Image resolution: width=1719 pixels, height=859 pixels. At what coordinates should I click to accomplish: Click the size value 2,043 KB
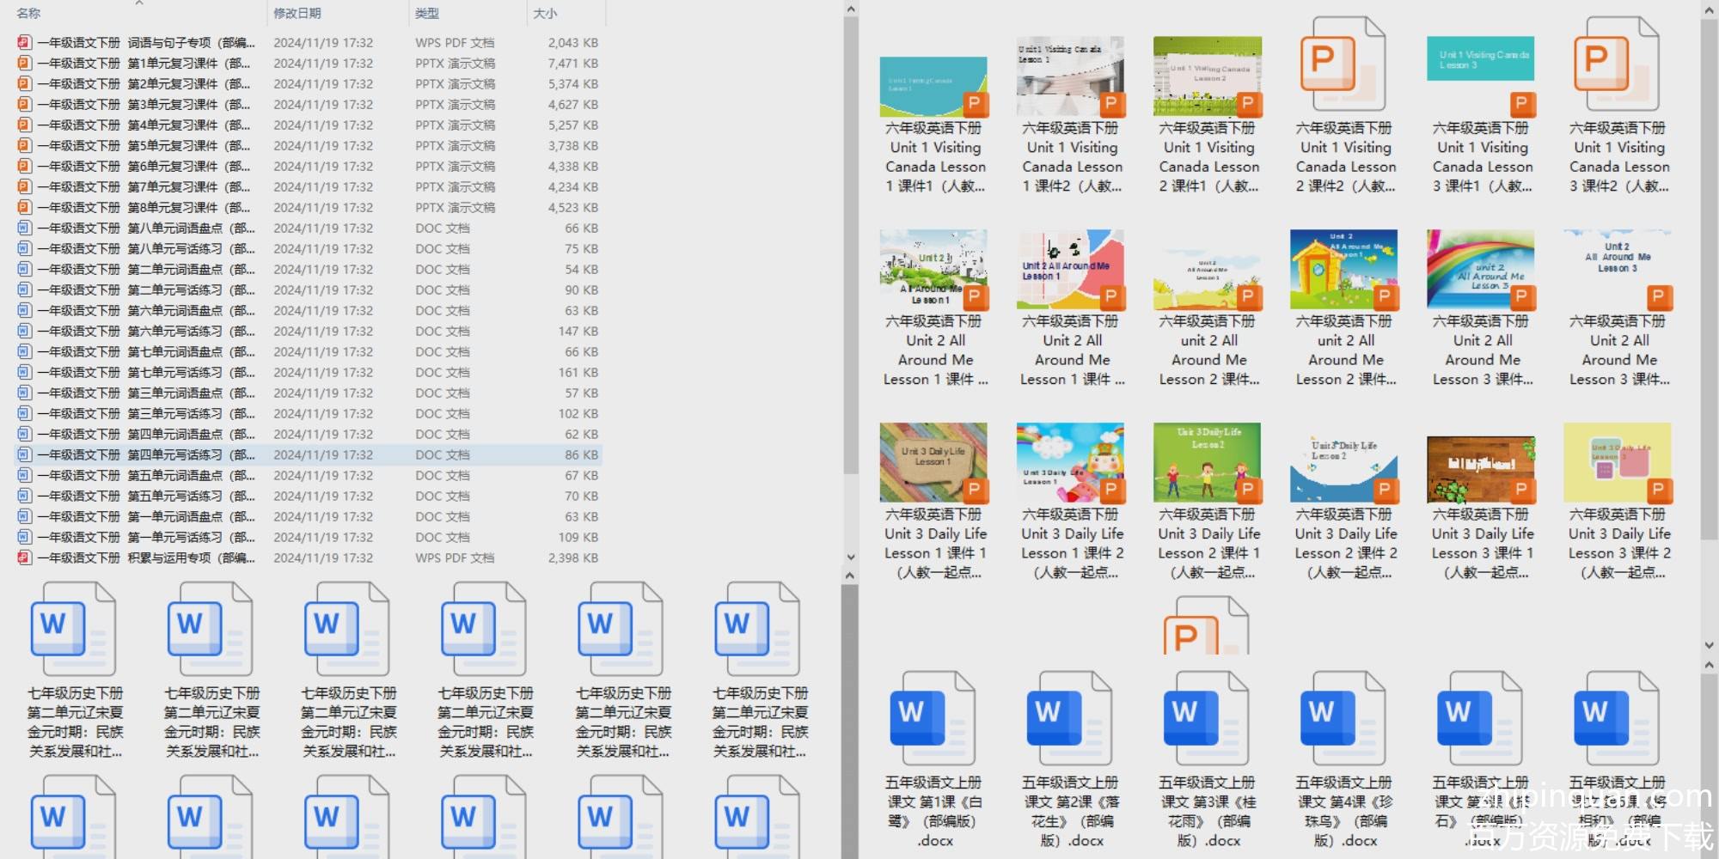click(x=573, y=42)
